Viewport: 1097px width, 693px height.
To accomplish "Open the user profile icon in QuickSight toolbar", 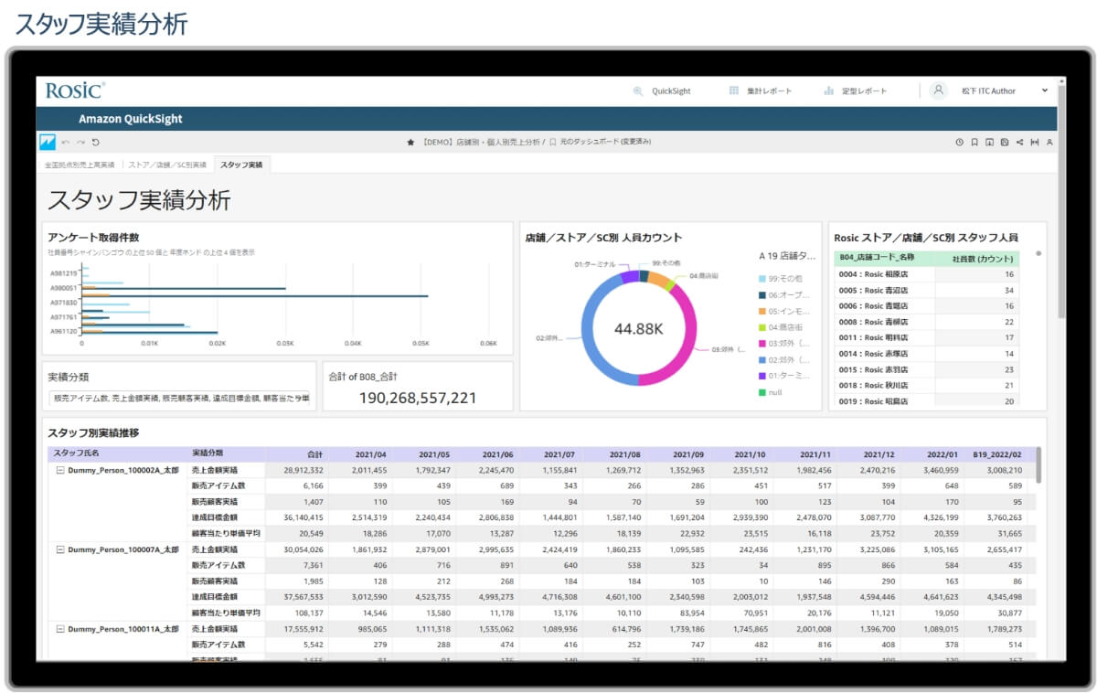I will point(1049,143).
